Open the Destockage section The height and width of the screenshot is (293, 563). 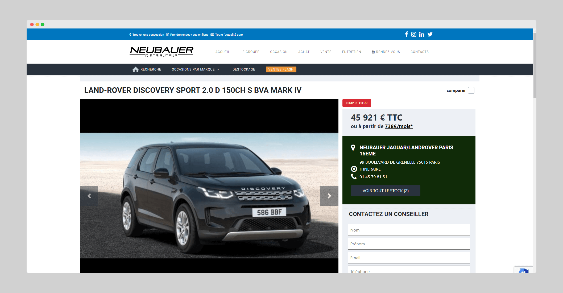tap(244, 69)
